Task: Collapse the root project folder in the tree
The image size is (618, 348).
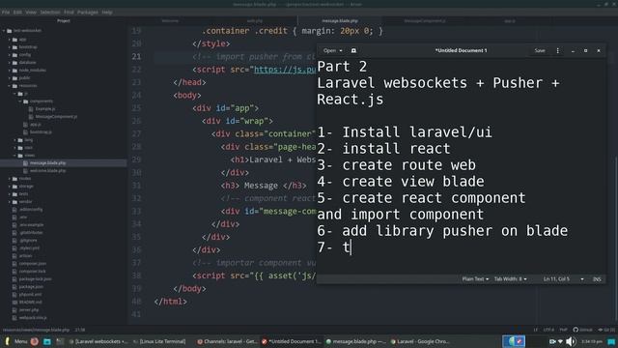Action: click(x=4, y=31)
